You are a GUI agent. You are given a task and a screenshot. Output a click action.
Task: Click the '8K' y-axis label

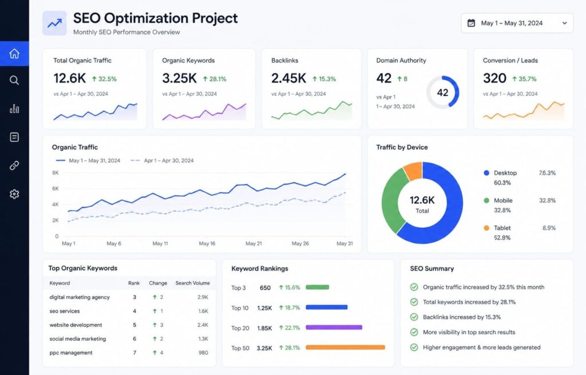tap(56, 173)
